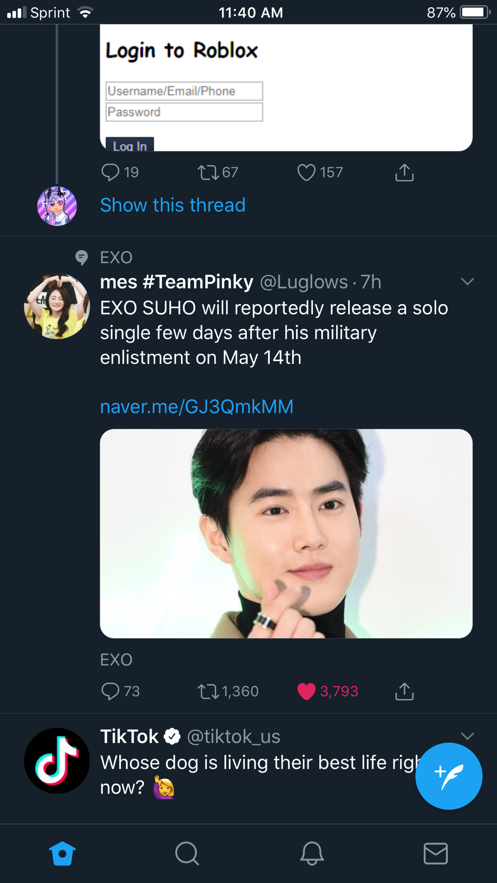
Task: Open the naver.me/GJ3QmkMM link
Action: coord(197,407)
